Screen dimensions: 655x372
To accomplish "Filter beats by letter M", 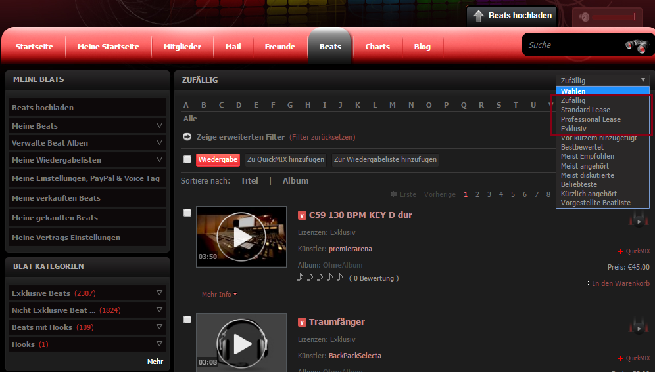I will coord(392,105).
